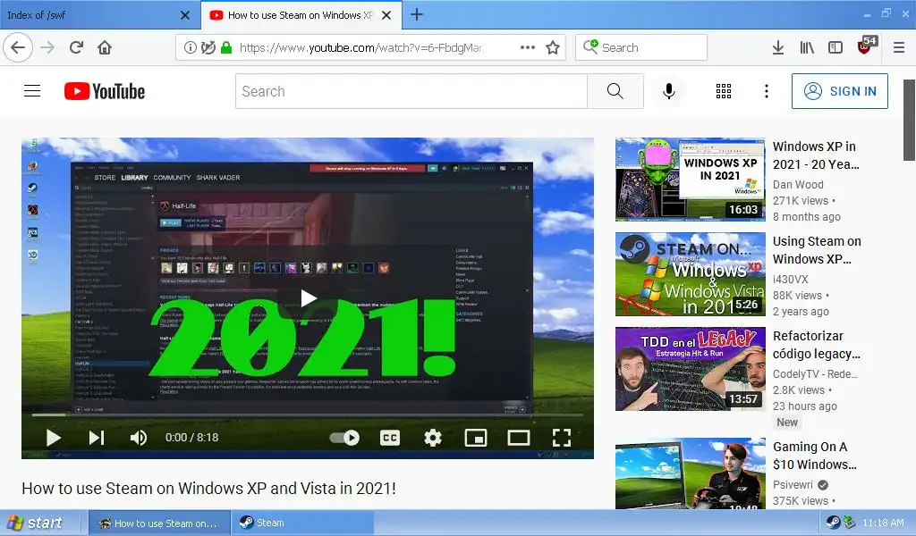Open the Firefox home page
This screenshot has height=536, width=916.
105,47
